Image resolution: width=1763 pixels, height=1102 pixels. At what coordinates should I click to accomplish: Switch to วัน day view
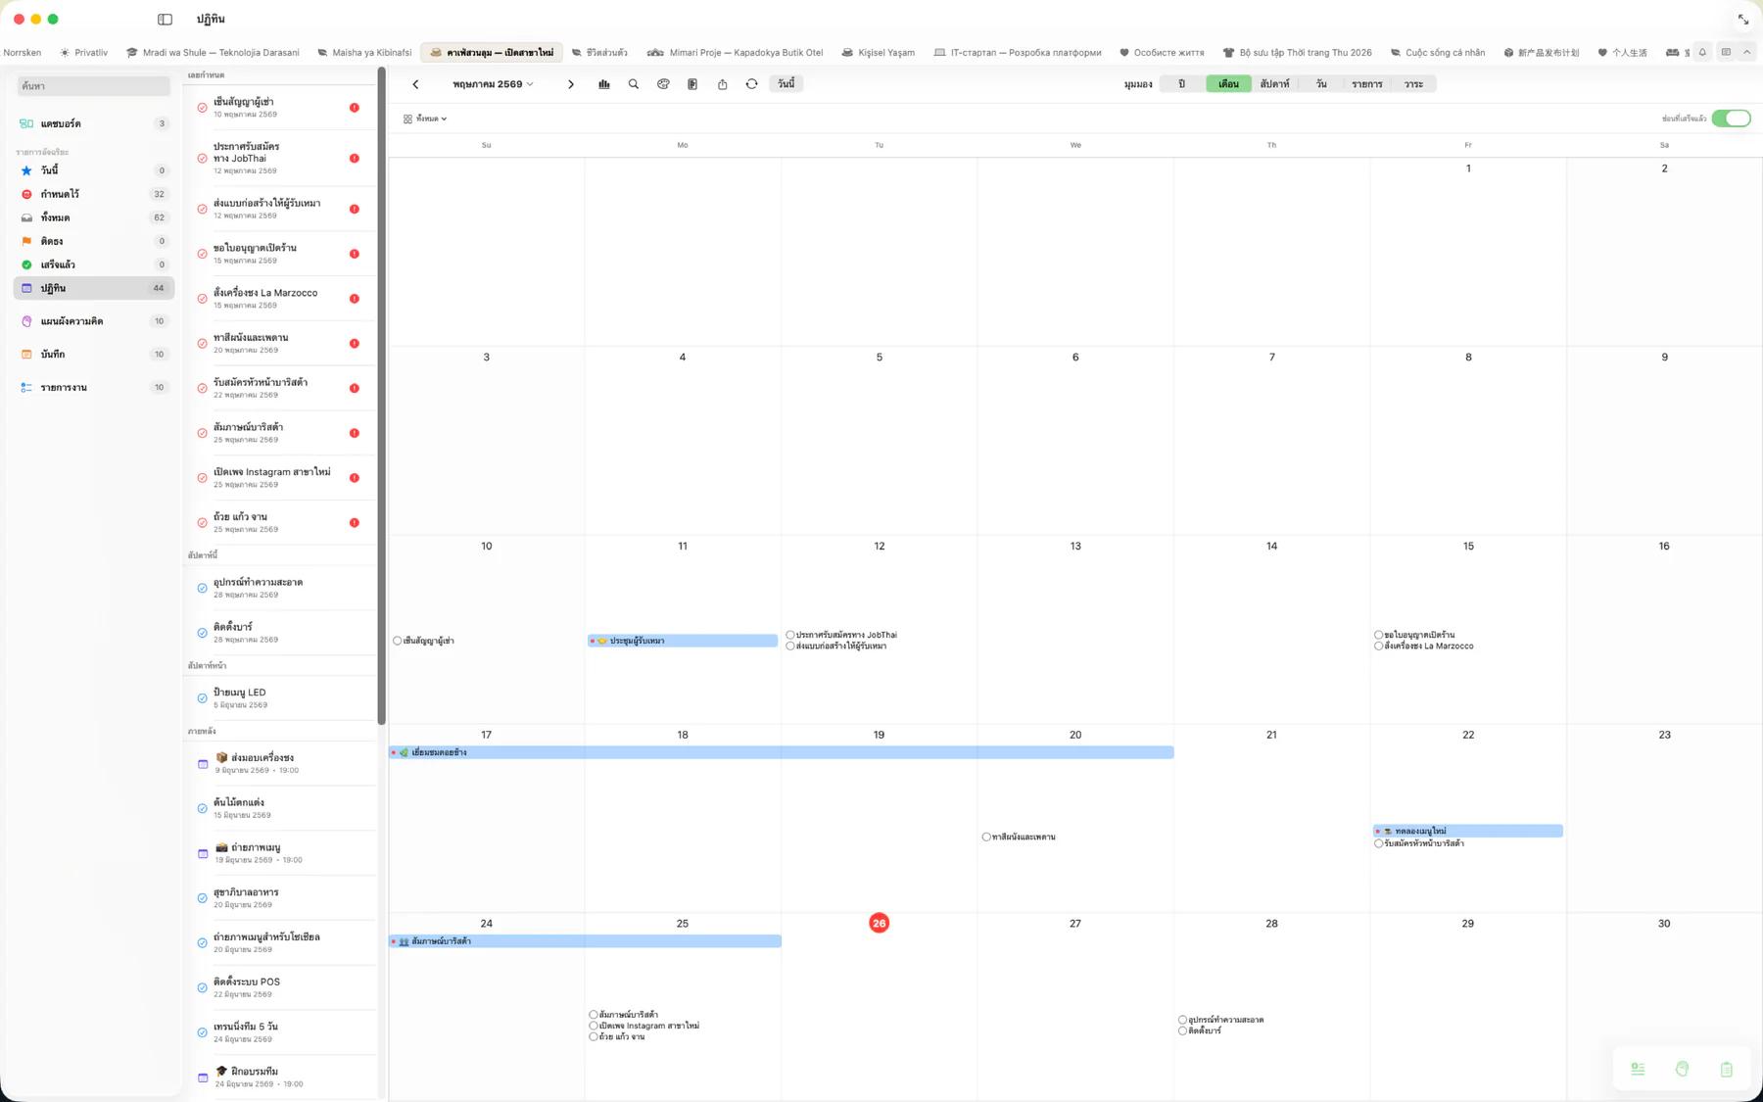(1321, 84)
